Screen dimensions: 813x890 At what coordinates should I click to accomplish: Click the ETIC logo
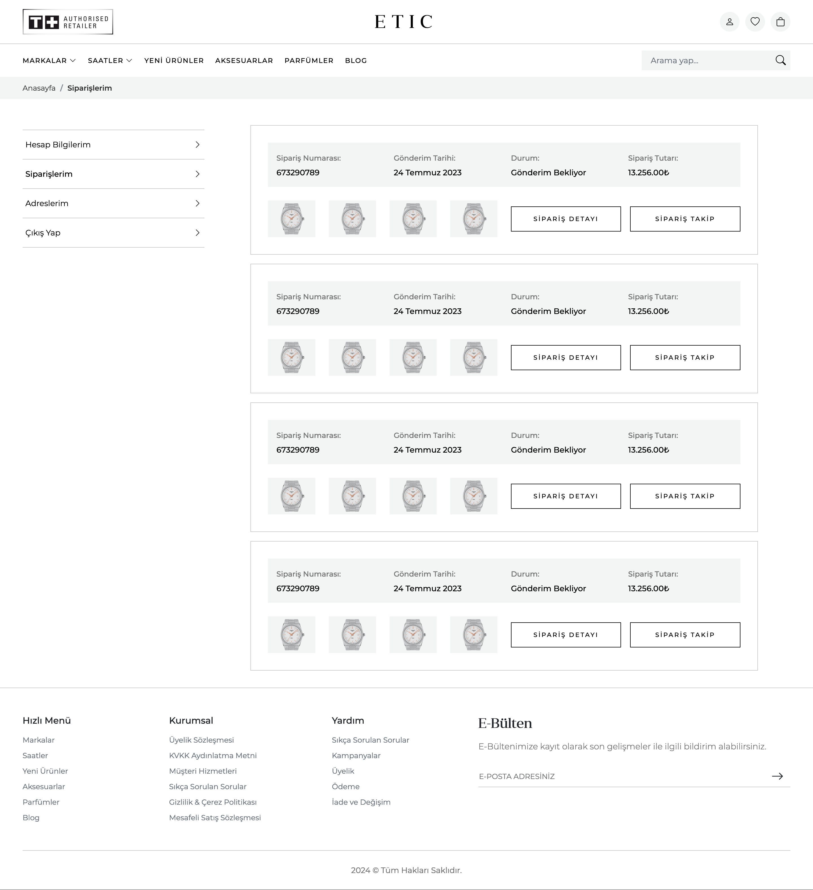click(403, 22)
